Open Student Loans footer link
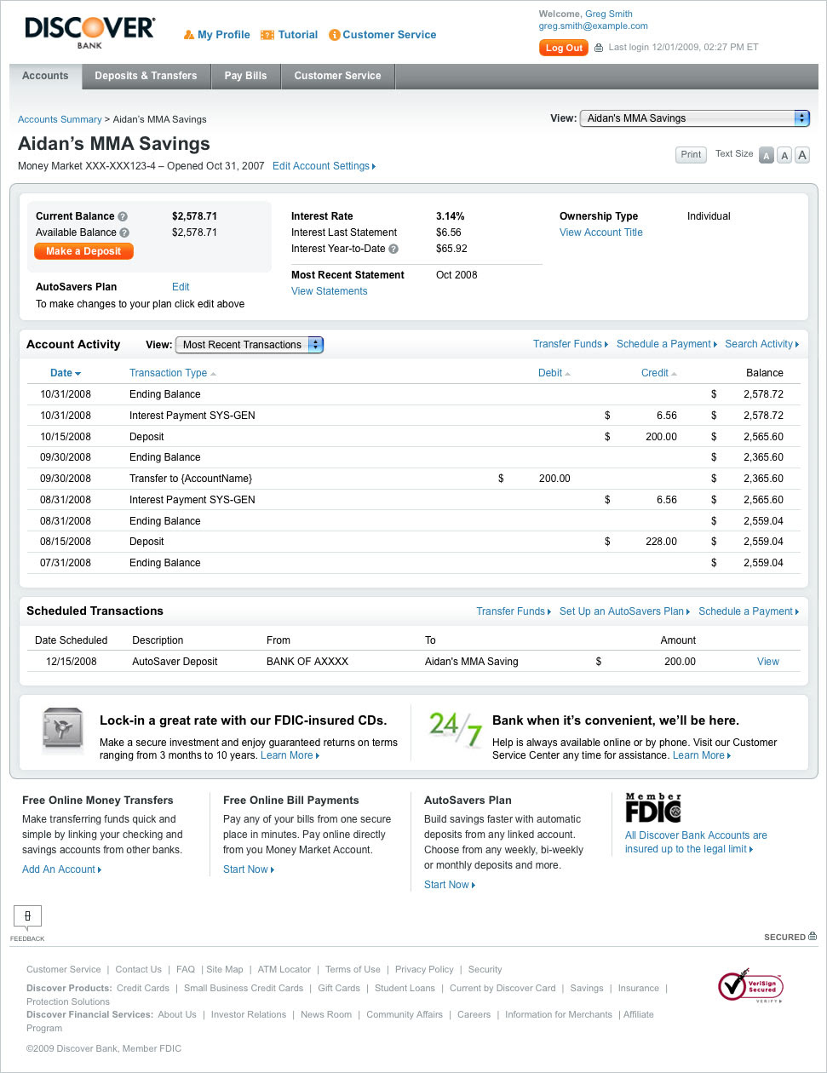This screenshot has width=827, height=1073. 405,988
